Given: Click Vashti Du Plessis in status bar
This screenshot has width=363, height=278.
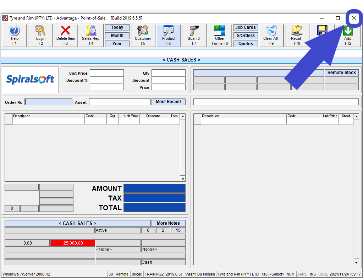Looking at the screenshot, I should coord(200,274).
